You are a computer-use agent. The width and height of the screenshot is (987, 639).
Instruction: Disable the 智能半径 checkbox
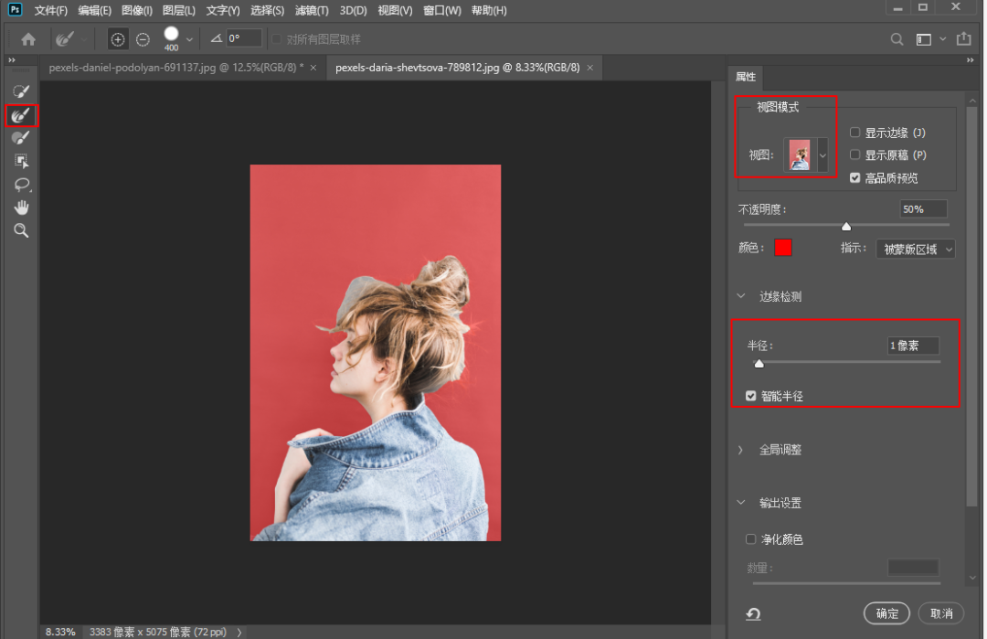tap(750, 396)
